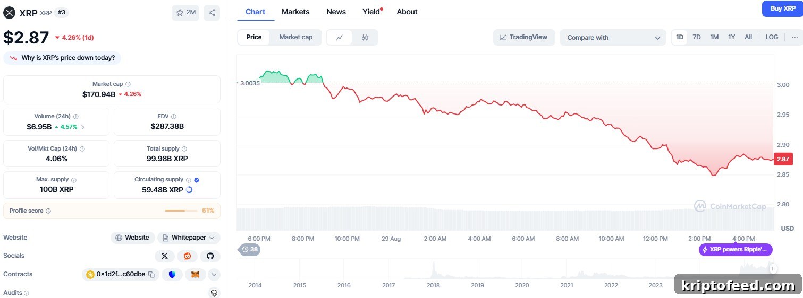Viewport: 803px width, 298px height.
Task: Click the Volume (24h) info icon
Action: pos(76,117)
